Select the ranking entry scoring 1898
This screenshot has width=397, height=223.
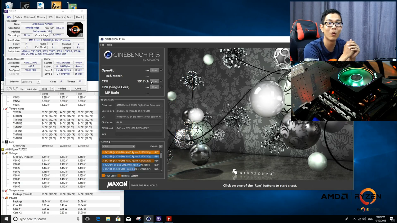(131, 156)
